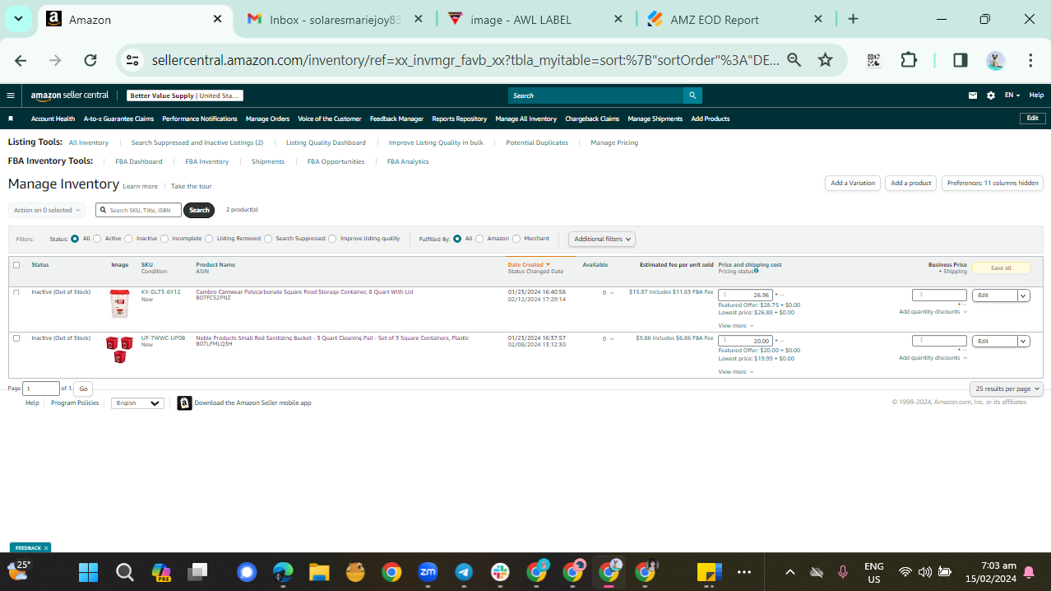
Task: Click the Pricing status info icon
Action: pyautogui.click(x=757, y=271)
